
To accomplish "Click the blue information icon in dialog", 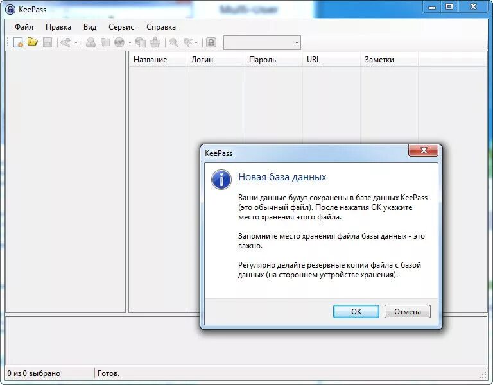I will 221,180.
